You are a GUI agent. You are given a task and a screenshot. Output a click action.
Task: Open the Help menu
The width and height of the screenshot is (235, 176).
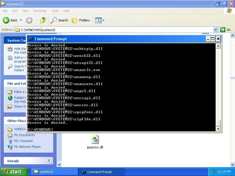66,11
